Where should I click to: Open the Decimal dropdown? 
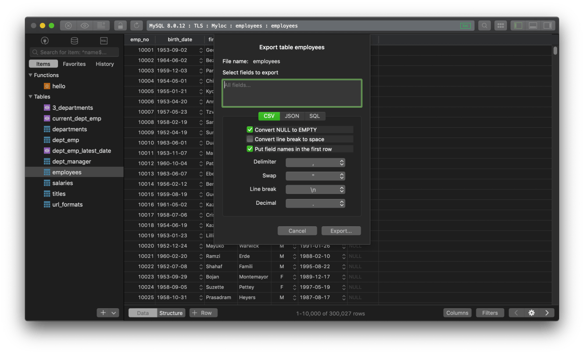(x=315, y=203)
